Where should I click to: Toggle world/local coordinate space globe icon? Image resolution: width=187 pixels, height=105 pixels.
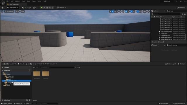click(x=120, y=11)
